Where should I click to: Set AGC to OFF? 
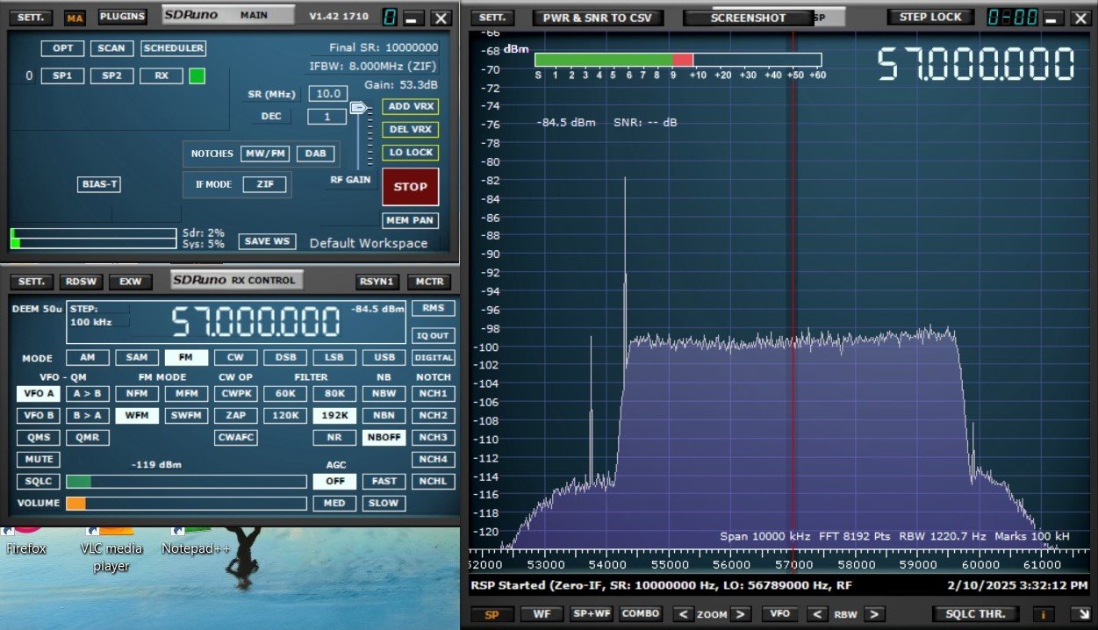click(334, 482)
